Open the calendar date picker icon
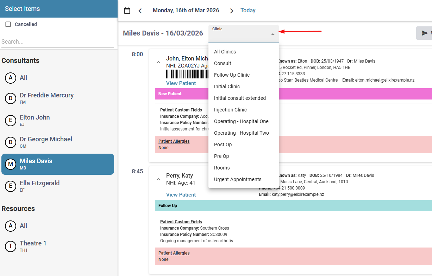432x276 pixels. [x=127, y=11]
